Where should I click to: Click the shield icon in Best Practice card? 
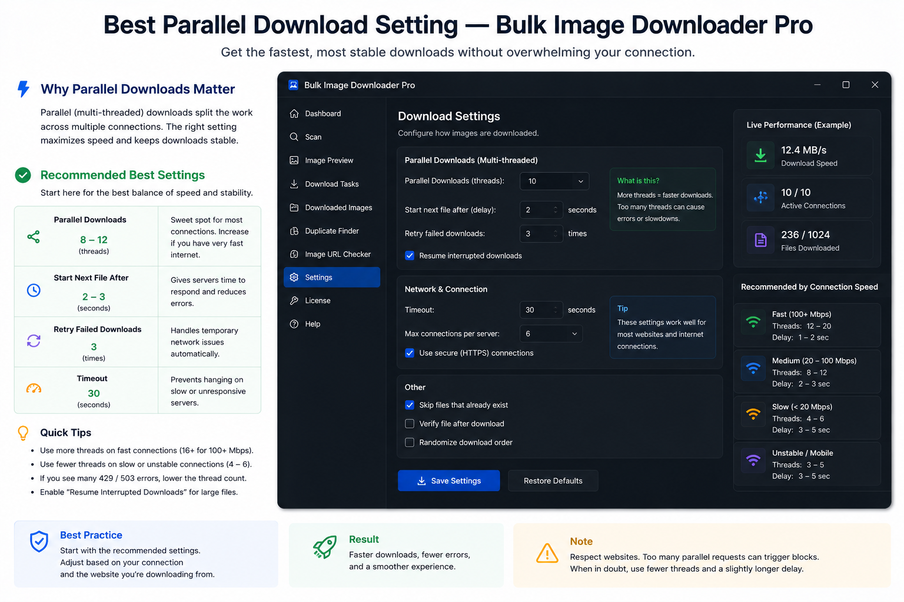pos(39,541)
